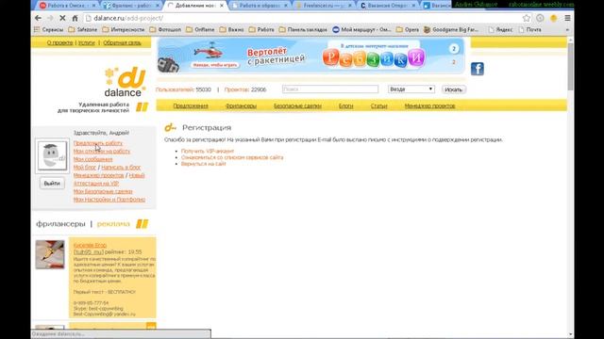Image resolution: width=604 pixels, height=339 pixels.
Task: Open Мои Настройки и Портфолио link
Action: (x=109, y=200)
